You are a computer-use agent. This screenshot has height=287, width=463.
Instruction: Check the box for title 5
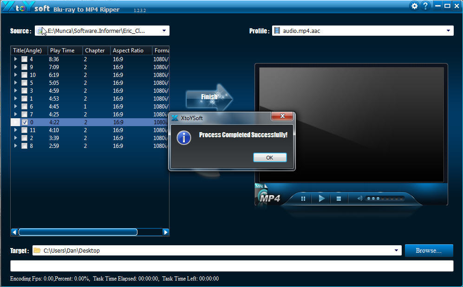coord(24,83)
